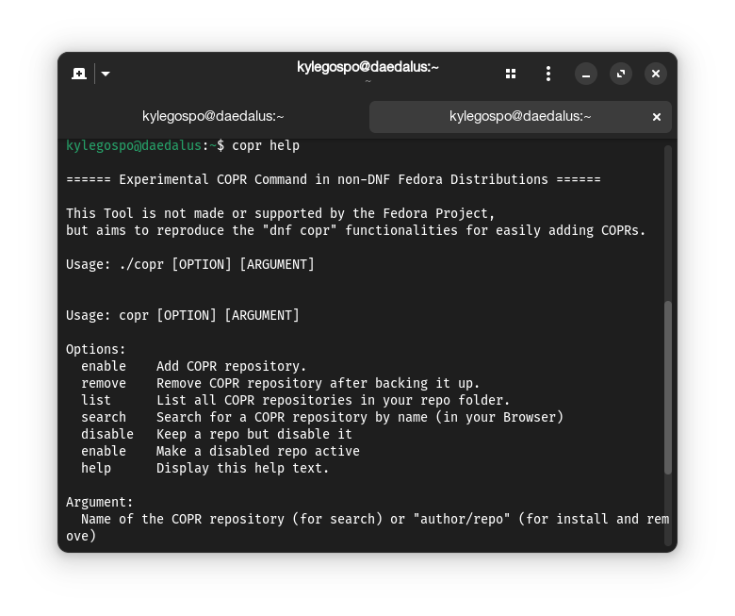The height and width of the screenshot is (616, 735).
Task: Click the window title kylegospo@daedalus:~
Action: point(367,67)
